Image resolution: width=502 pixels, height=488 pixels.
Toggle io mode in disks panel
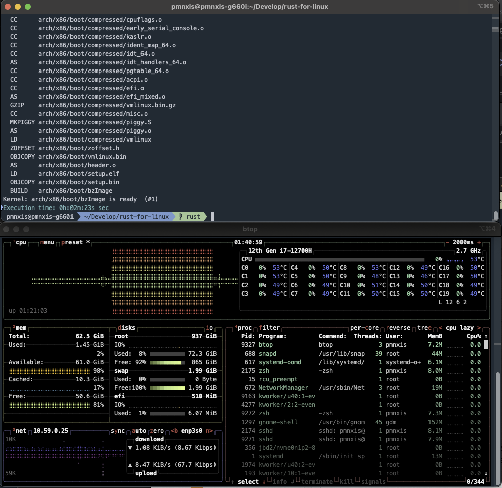pos(209,328)
